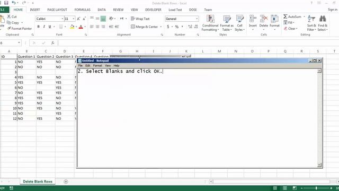The image size is (339, 191).
Task: Switch to the FORMULAS tab
Action: coord(82,10)
